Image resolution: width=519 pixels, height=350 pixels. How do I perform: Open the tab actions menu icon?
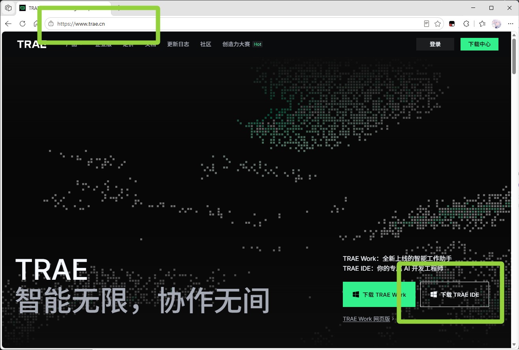click(x=8, y=8)
